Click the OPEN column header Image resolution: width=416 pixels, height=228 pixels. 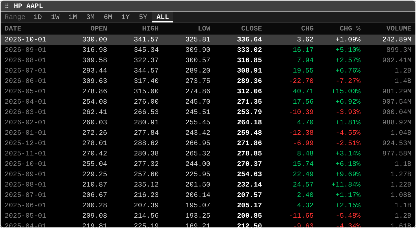coord(99,29)
